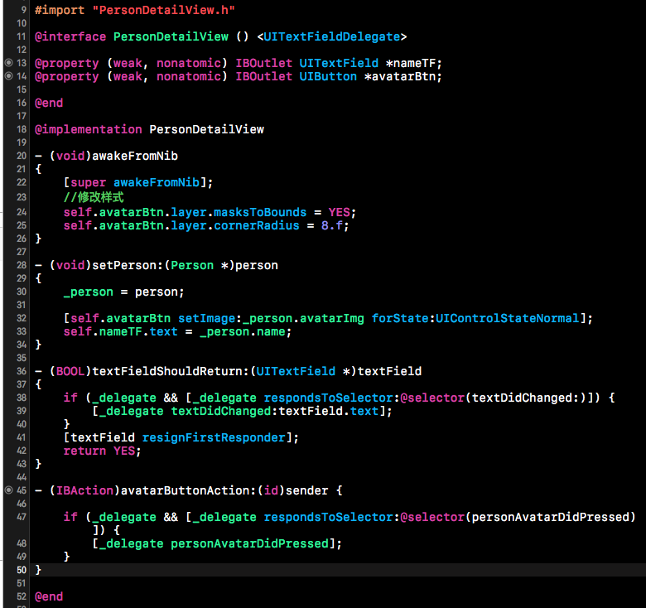
Task: Click line number 9 in the gutter
Action: tap(23, 10)
